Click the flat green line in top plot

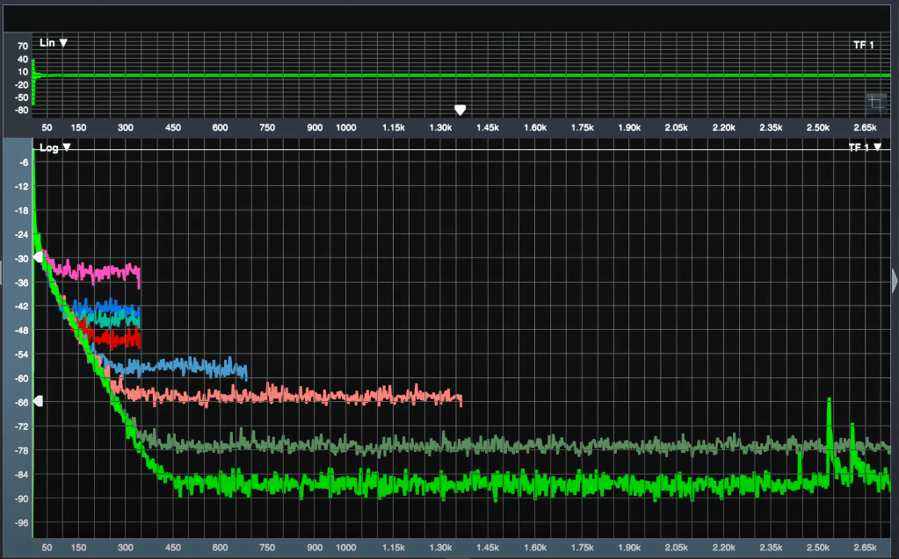tap(439, 75)
